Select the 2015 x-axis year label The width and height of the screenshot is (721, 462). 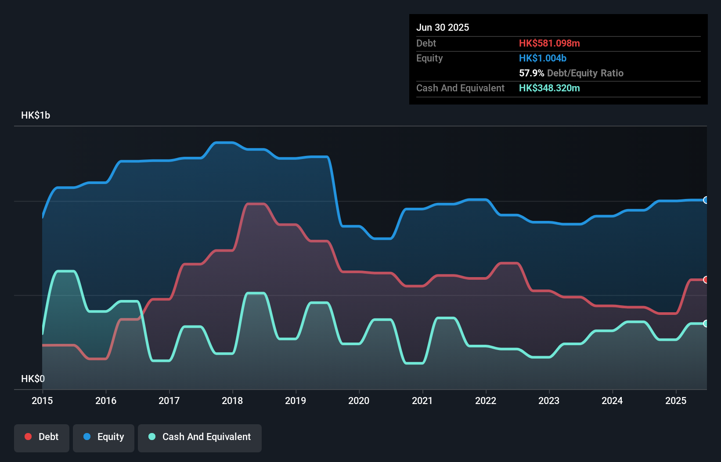coord(42,401)
